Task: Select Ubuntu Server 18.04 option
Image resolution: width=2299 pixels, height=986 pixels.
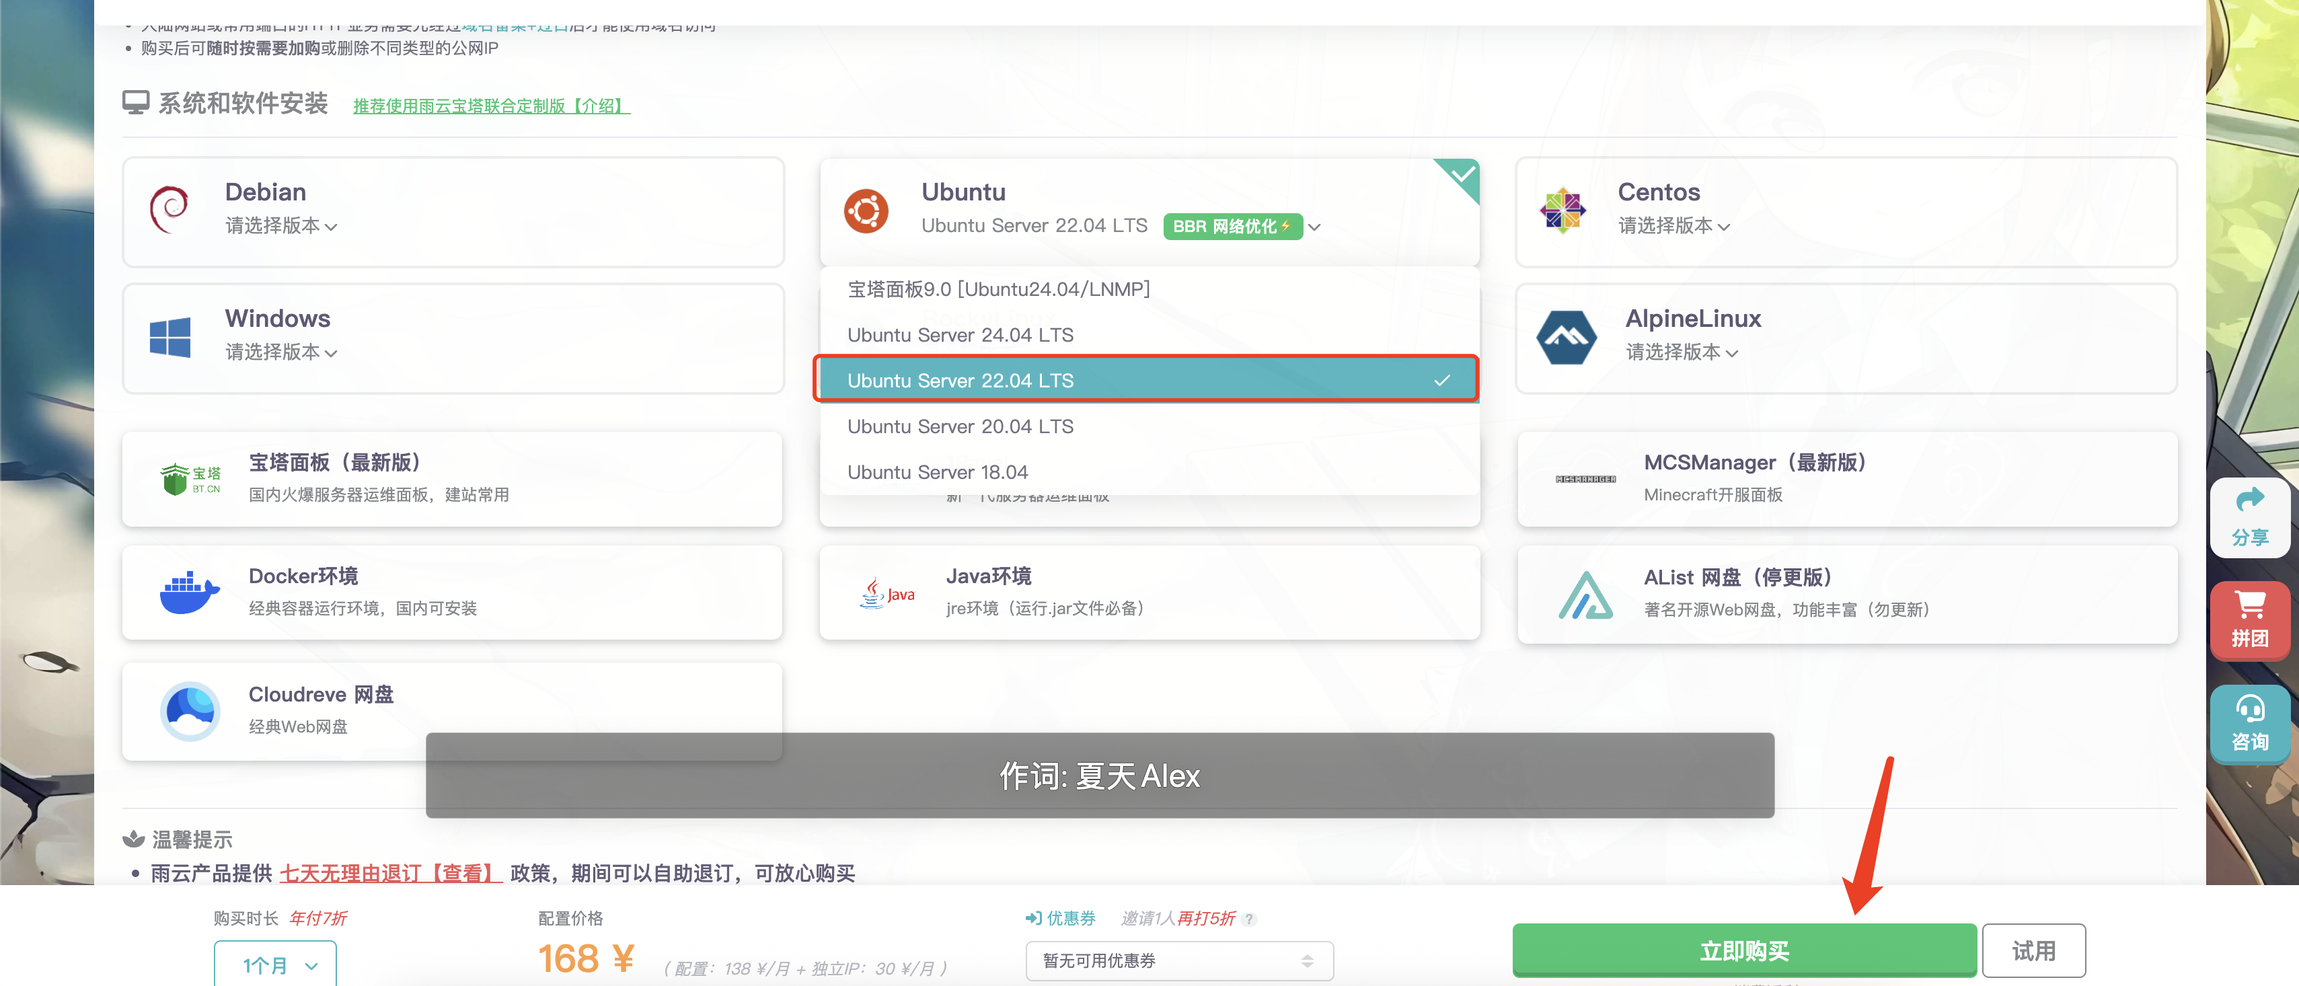Action: click(x=1149, y=472)
